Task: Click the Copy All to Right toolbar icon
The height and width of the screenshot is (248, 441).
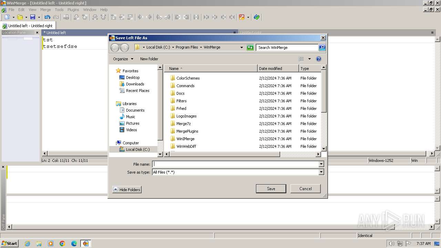Action: pos(177,17)
